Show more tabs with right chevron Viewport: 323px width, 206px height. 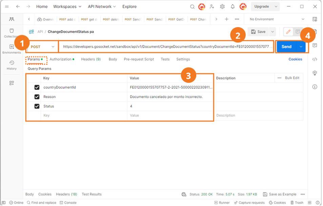point(216,19)
